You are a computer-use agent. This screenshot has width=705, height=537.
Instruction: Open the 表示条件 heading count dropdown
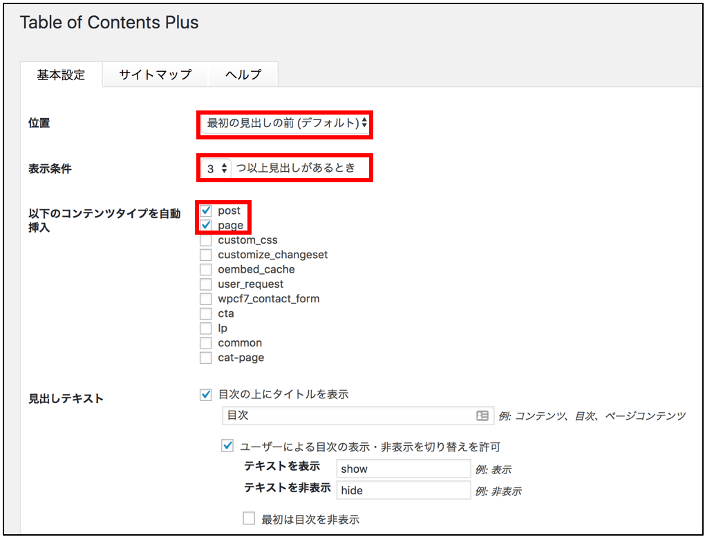point(216,169)
